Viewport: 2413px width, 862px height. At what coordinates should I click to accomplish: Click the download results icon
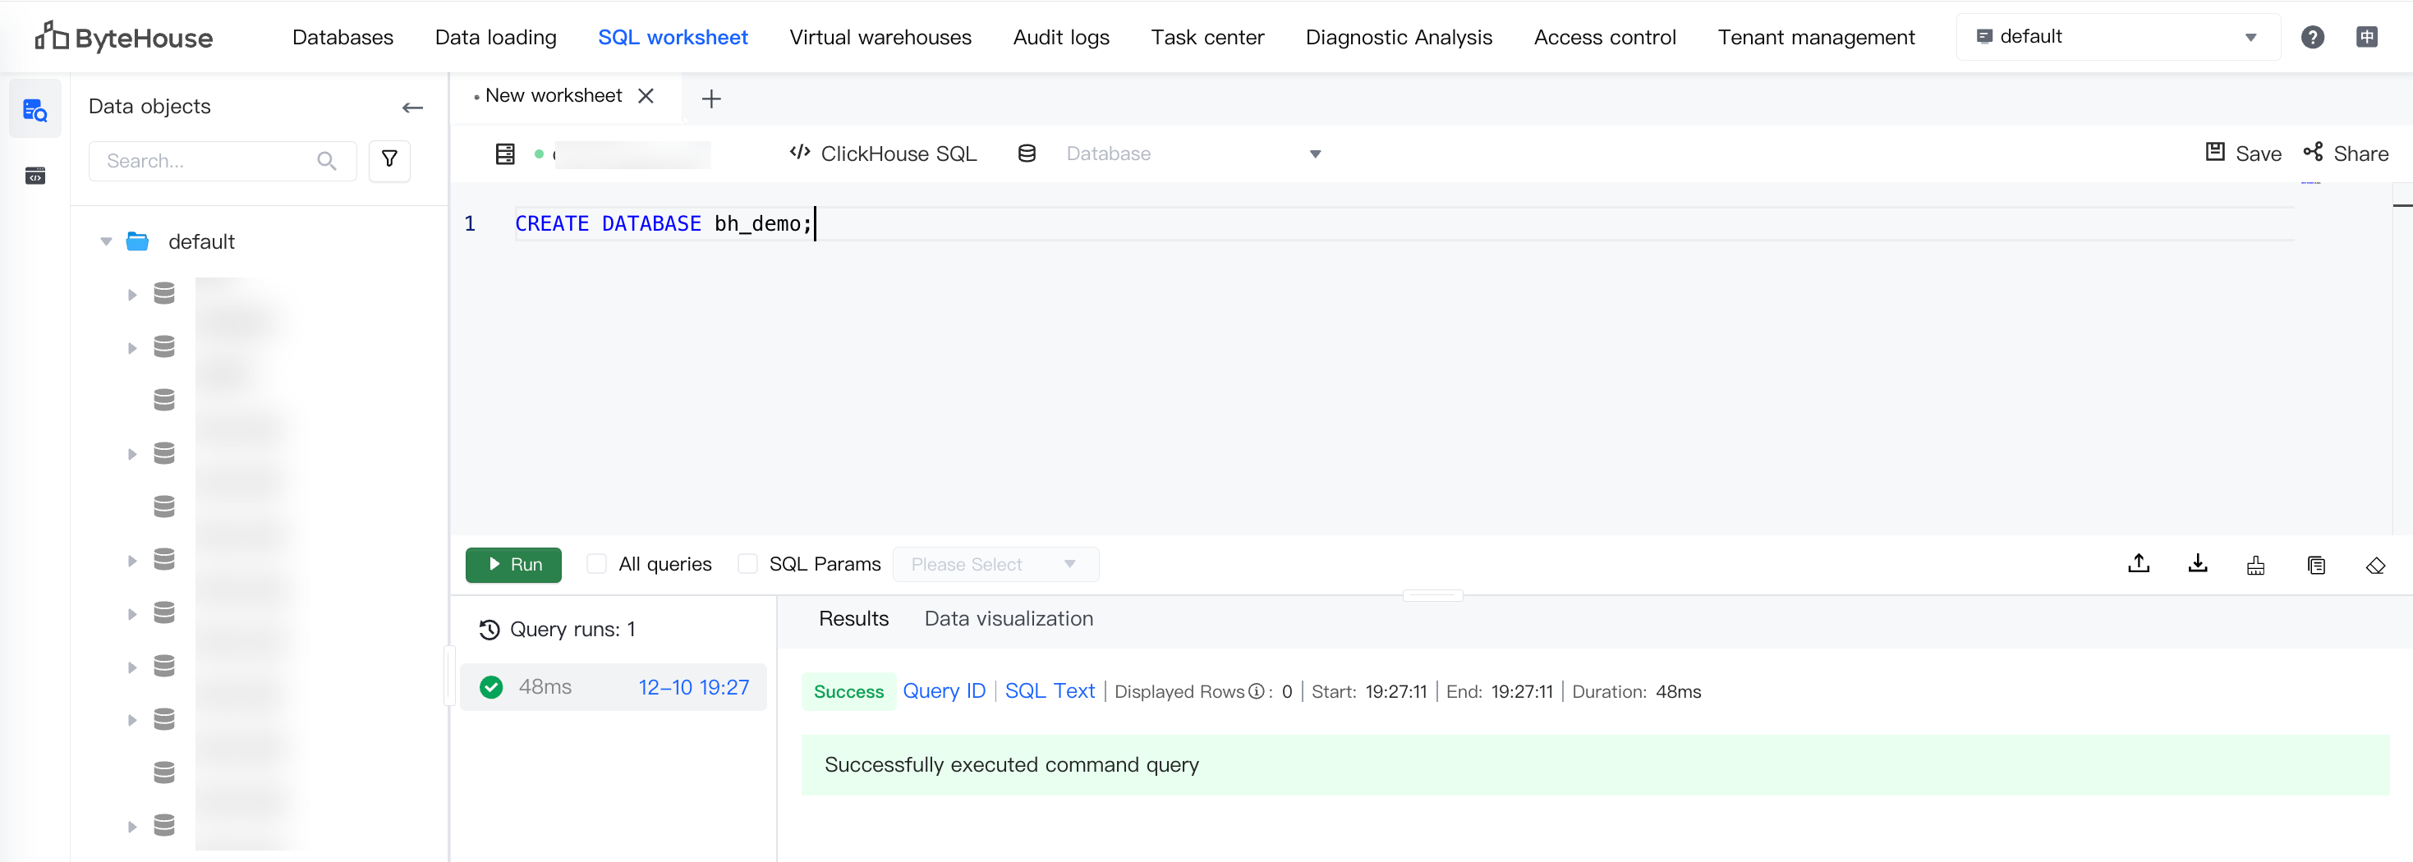(x=2198, y=563)
